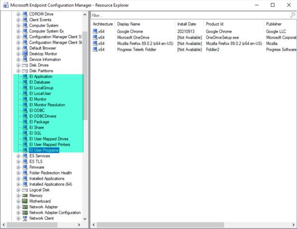The image size is (297, 229).
Task: Click the Configuration Manager app icon in title bar
Action: pyautogui.click(x=6, y=5)
